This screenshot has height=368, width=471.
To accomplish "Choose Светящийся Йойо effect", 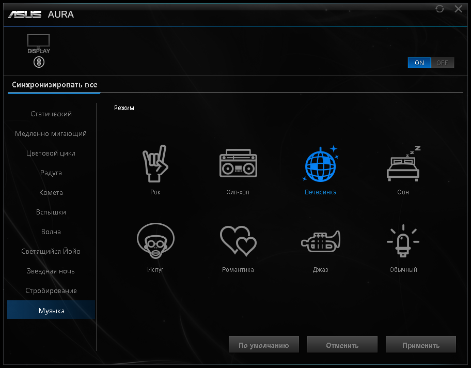I will 51,251.
